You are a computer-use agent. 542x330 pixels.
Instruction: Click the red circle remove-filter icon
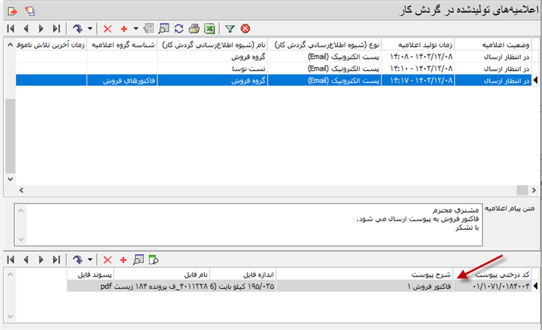(x=245, y=29)
